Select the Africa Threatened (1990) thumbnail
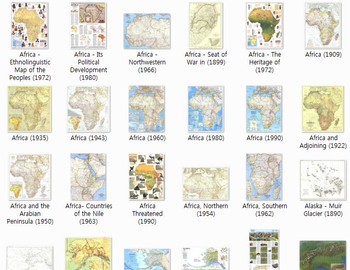350x270 pixels. [x=147, y=177]
